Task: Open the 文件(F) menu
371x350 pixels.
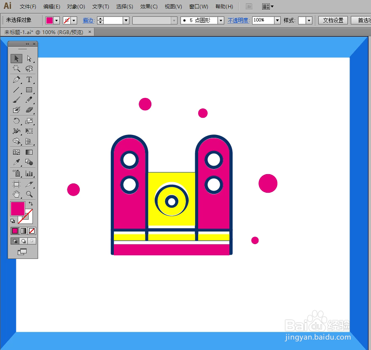Action: (x=28, y=7)
